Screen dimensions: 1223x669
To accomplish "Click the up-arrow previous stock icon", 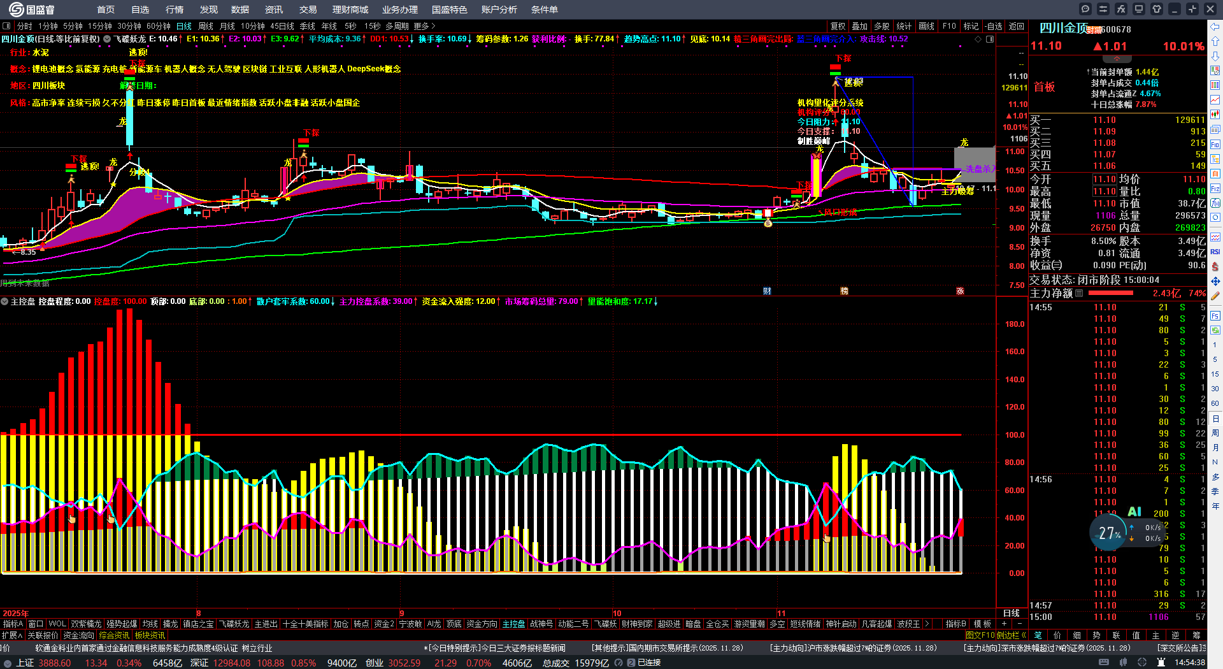I will click(1215, 41).
